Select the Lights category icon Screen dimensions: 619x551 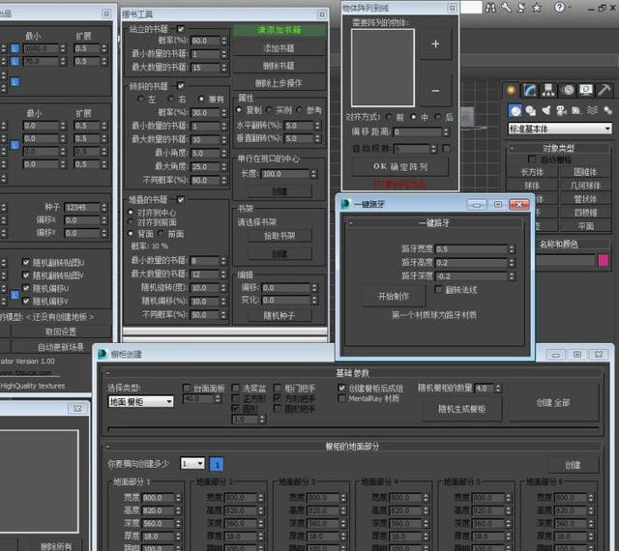coord(547,110)
